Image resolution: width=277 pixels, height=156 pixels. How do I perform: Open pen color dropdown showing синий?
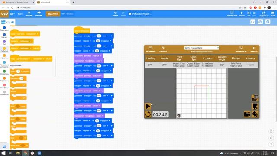point(96,106)
